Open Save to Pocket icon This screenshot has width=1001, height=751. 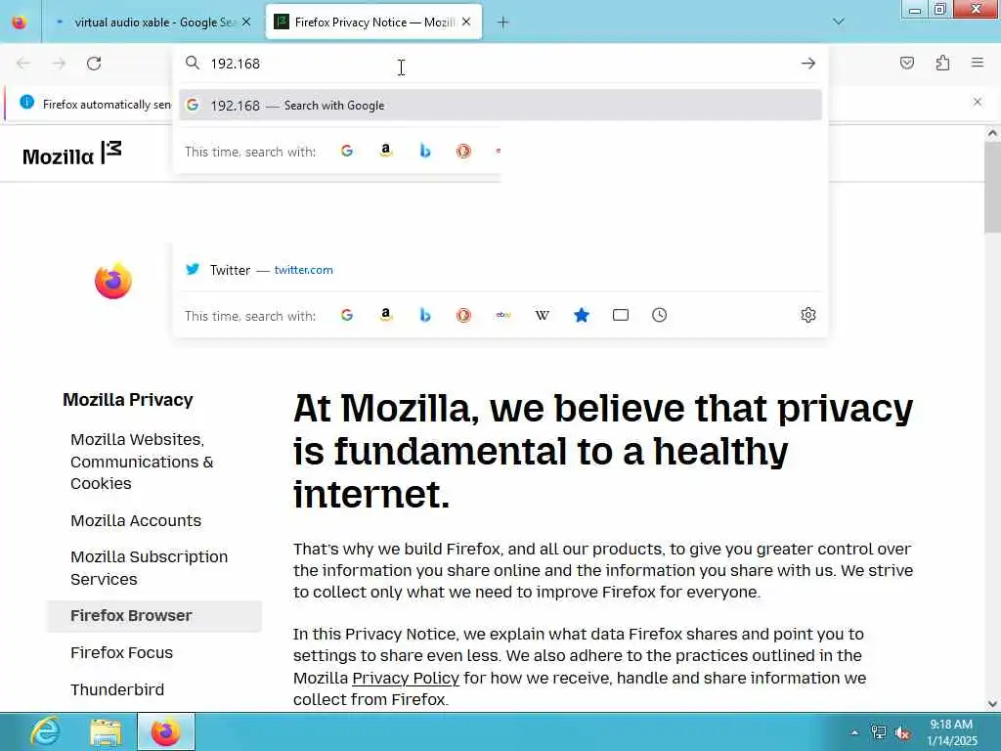tap(906, 63)
